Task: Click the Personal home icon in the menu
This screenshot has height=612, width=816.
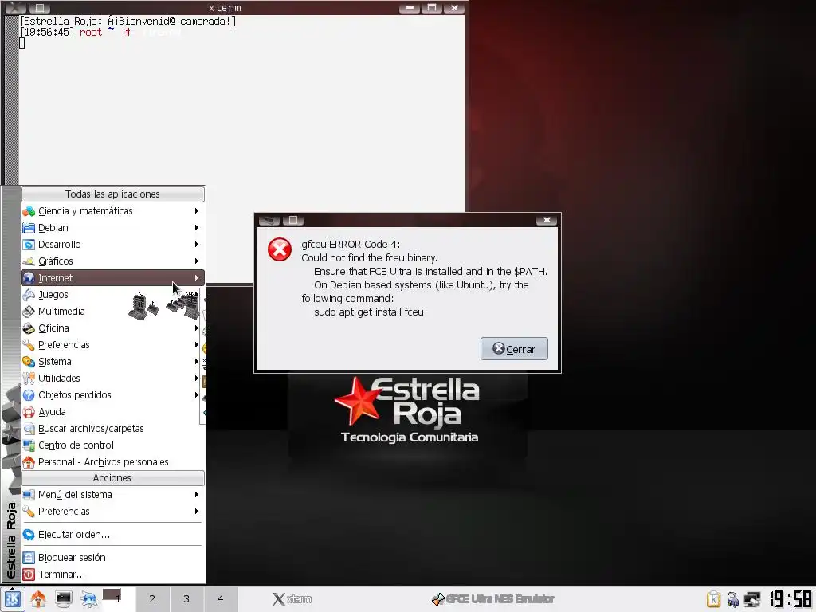Action: click(x=29, y=462)
